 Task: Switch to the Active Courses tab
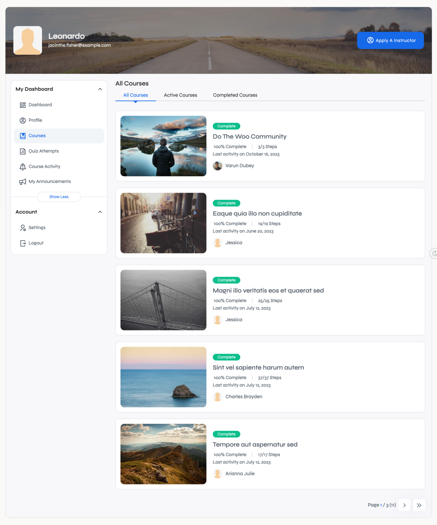click(180, 95)
